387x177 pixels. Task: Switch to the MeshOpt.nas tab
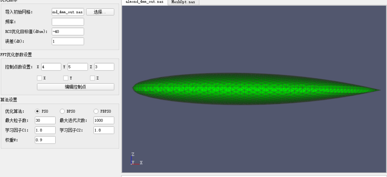click(183, 2)
